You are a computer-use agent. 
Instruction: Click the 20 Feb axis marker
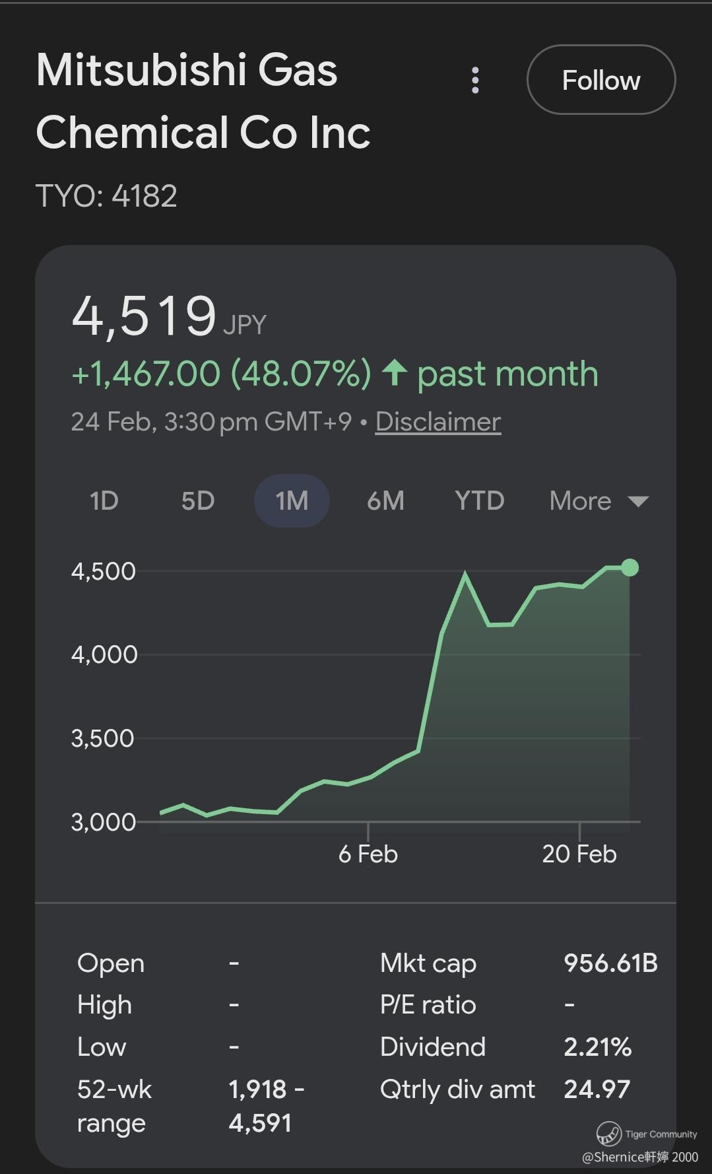click(x=579, y=853)
